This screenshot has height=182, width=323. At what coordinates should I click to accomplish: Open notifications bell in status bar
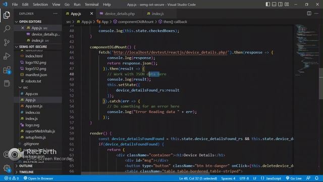316,178
